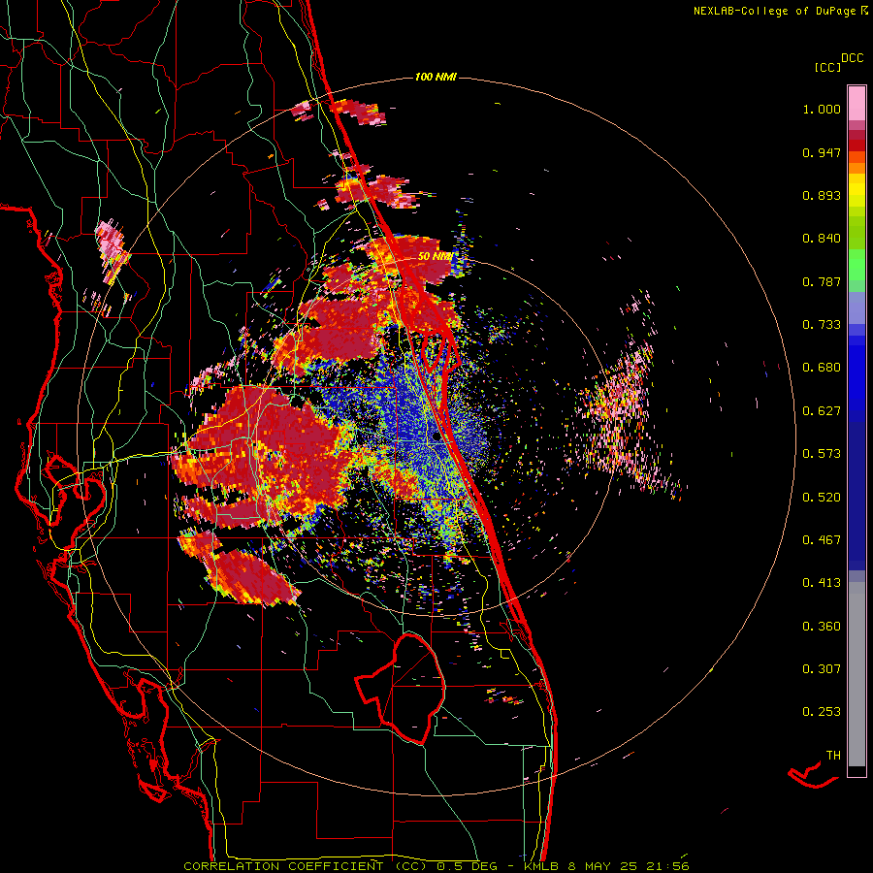
Task: Click the CORRELATION COEFFICIENT caption at bottom
Action: (436, 866)
